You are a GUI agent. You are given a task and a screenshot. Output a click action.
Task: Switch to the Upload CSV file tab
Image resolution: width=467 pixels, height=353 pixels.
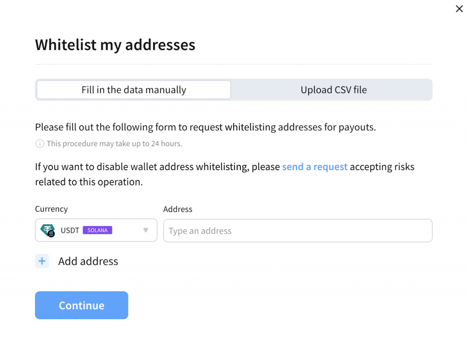[333, 90]
